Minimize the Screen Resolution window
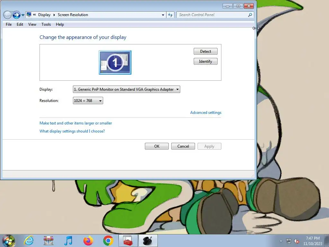 (x=228, y=6)
